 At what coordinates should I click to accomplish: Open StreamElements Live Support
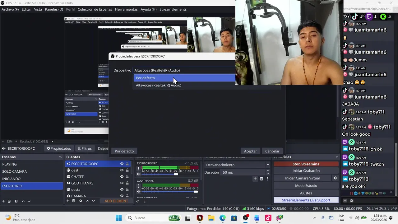306,200
